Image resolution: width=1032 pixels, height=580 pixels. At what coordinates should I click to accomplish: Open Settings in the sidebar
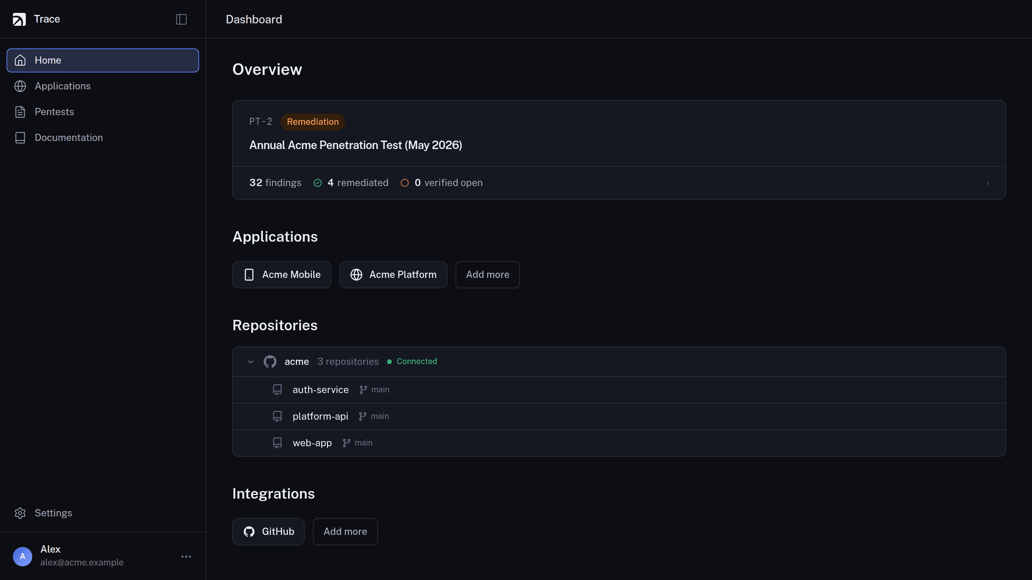point(103,513)
